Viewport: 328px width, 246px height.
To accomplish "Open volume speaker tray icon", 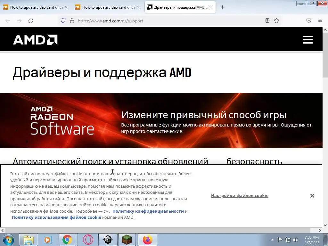I will pyautogui.click(x=296, y=240).
